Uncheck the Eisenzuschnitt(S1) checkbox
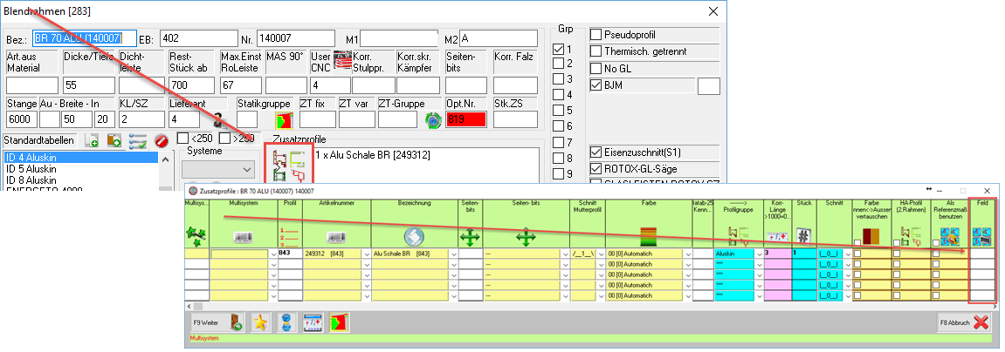The image size is (1005, 352). (595, 153)
